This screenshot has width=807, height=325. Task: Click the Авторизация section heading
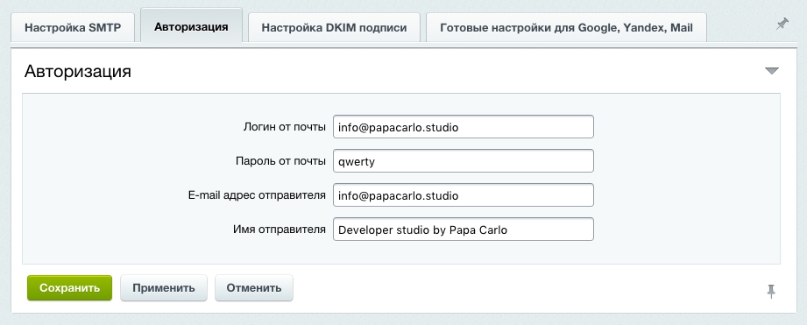[x=78, y=72]
